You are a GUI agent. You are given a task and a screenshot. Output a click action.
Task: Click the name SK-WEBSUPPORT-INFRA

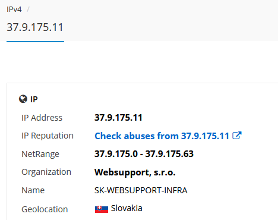pos(141,190)
